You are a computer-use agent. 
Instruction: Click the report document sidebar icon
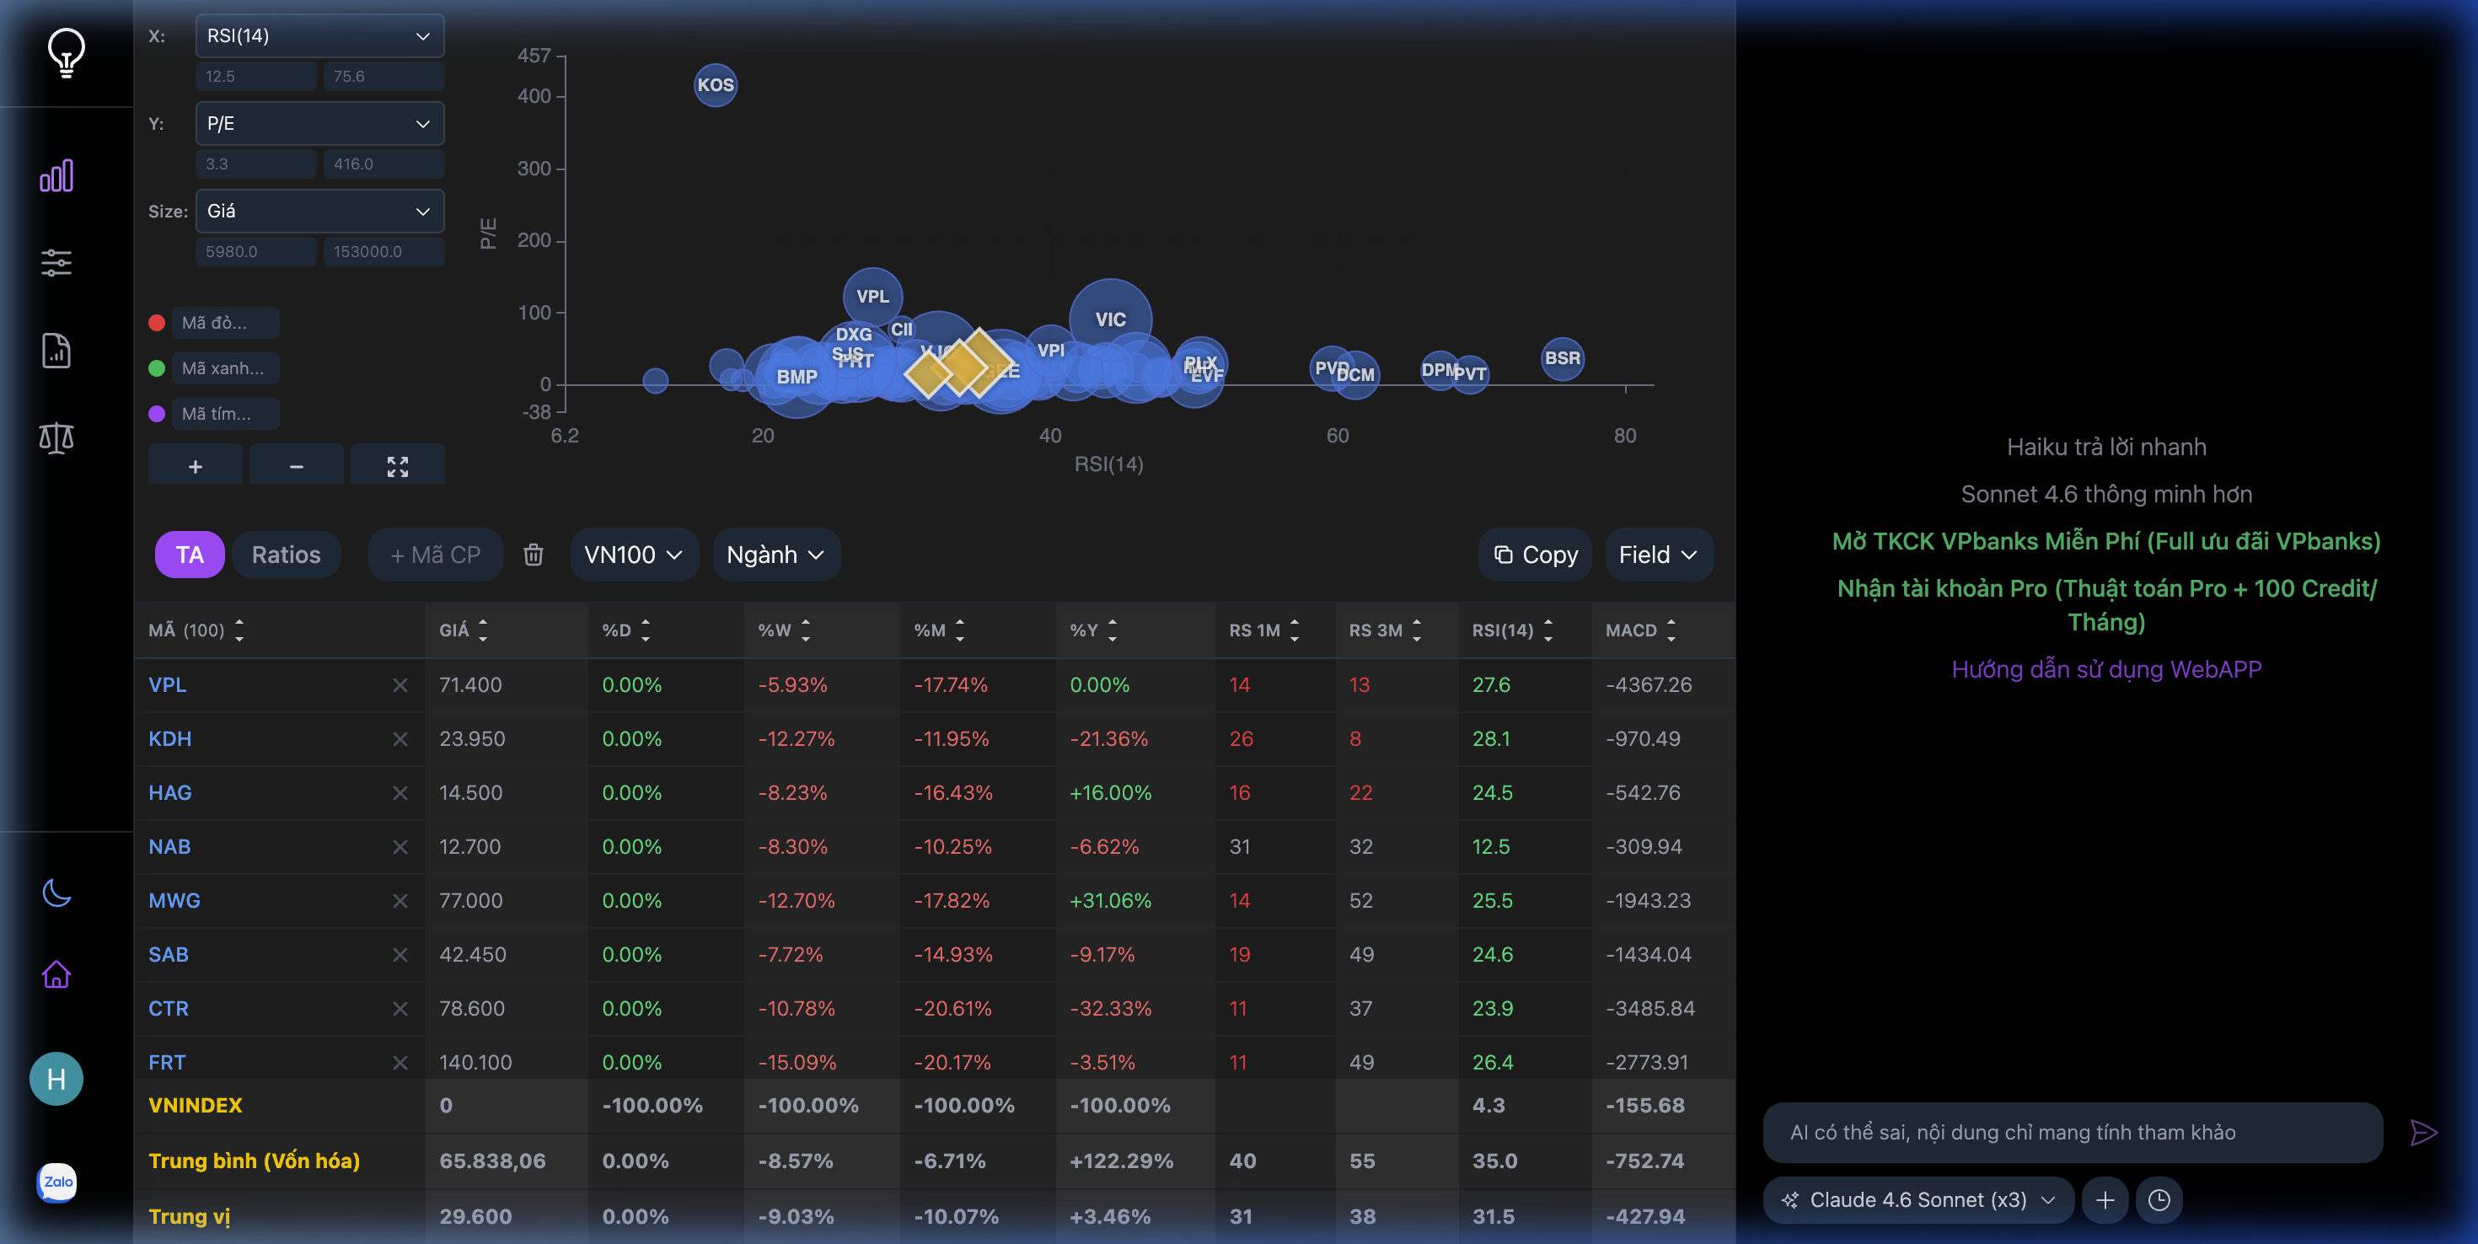click(x=56, y=351)
